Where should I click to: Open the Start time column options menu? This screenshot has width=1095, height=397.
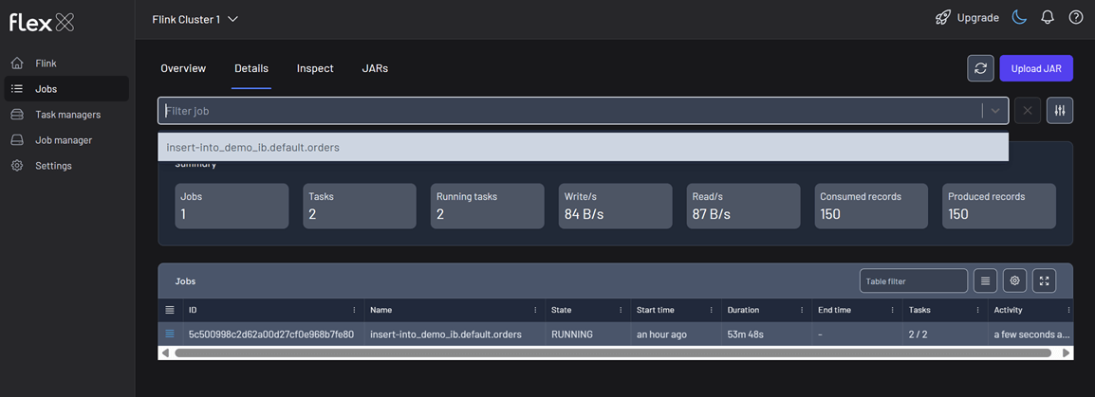712,310
